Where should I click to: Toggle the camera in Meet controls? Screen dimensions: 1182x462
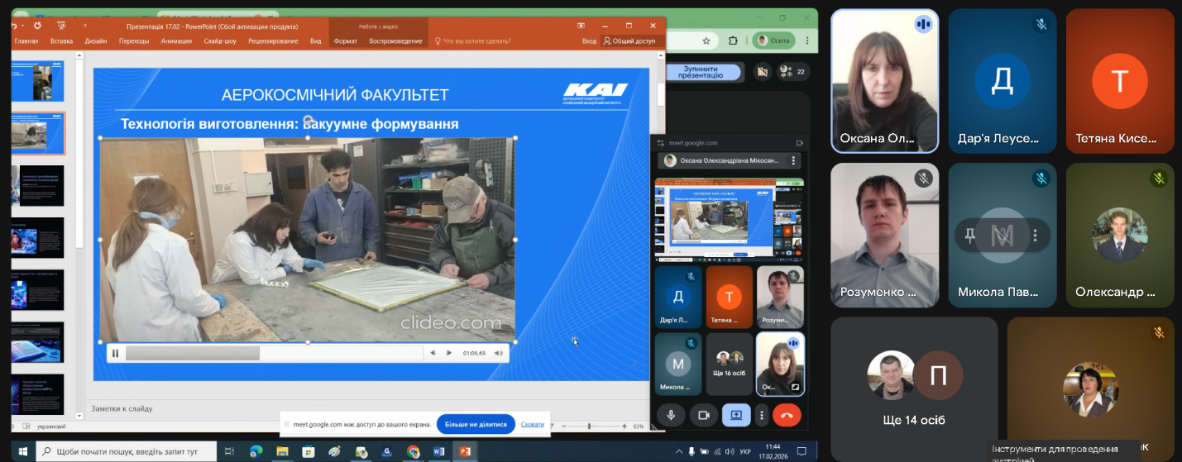[704, 415]
